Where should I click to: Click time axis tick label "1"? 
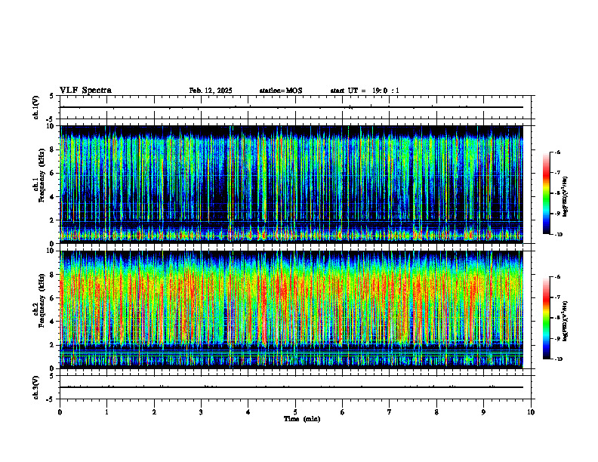[106, 412]
